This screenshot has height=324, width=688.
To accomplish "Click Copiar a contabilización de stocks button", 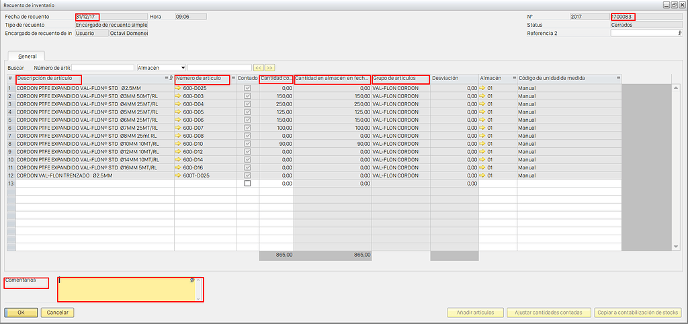I will [x=638, y=313].
